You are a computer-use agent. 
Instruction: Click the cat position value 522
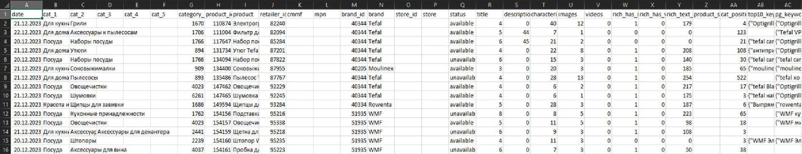734,77
